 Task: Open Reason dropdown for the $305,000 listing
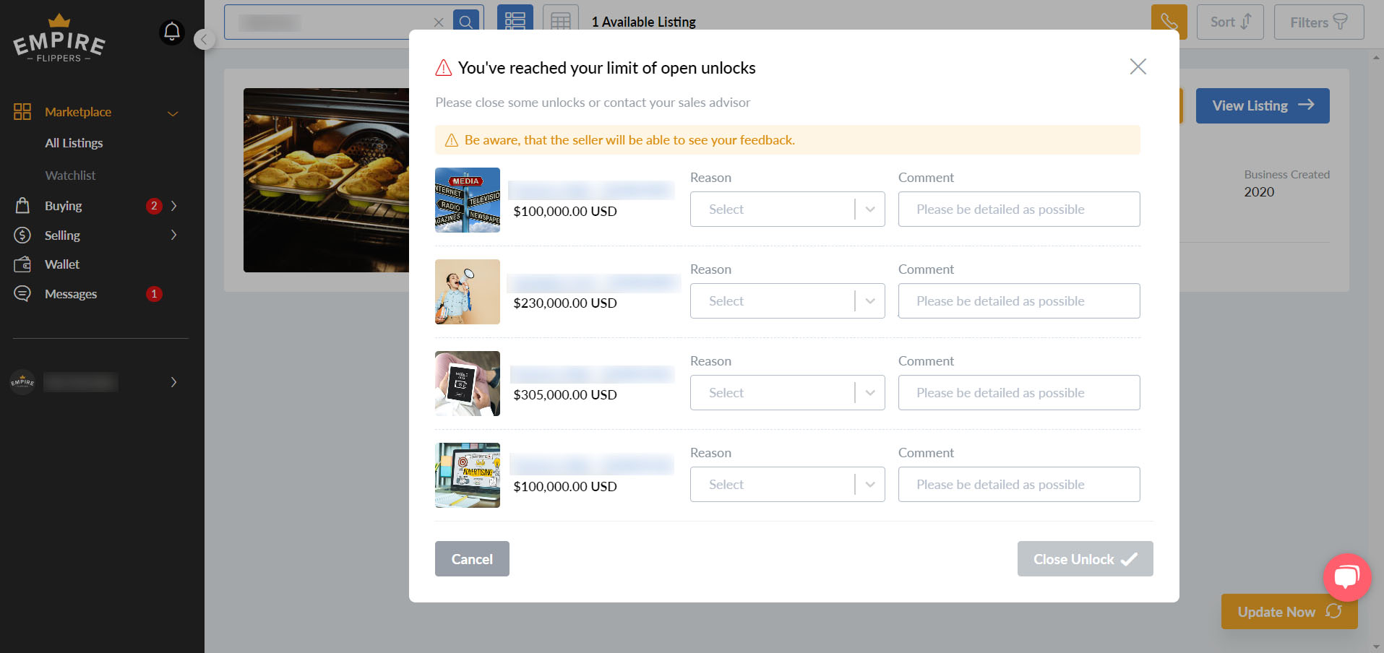(787, 393)
